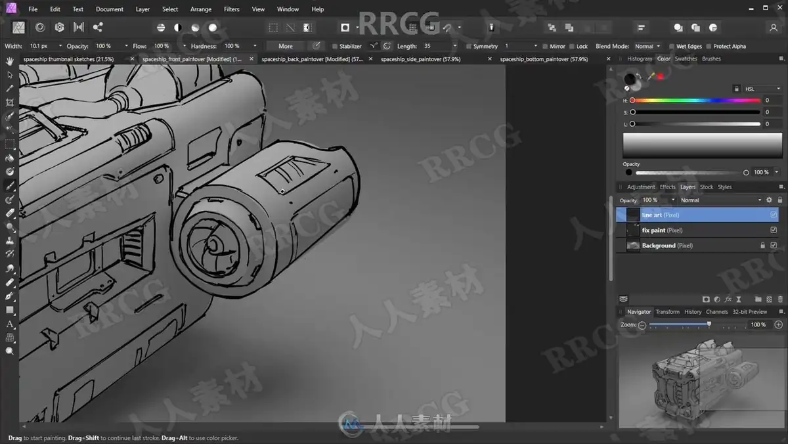The width and height of the screenshot is (788, 444).
Task: Apply Auto Levels from the toolbar
Action: (161, 28)
